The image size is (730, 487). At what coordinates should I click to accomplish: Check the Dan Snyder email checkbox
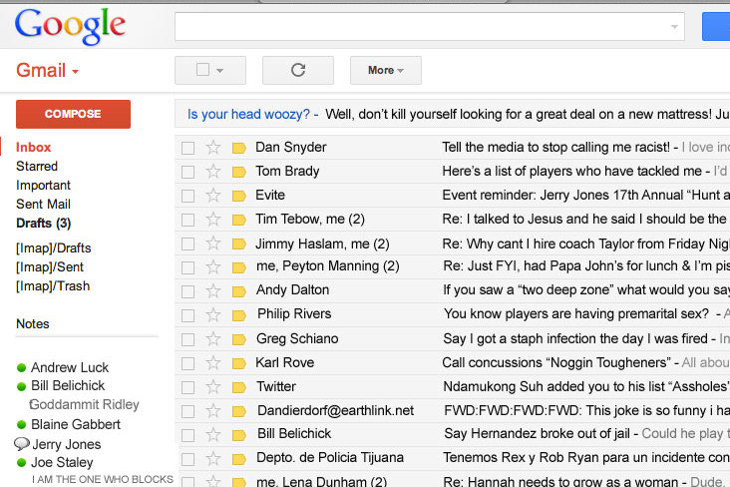click(x=188, y=149)
